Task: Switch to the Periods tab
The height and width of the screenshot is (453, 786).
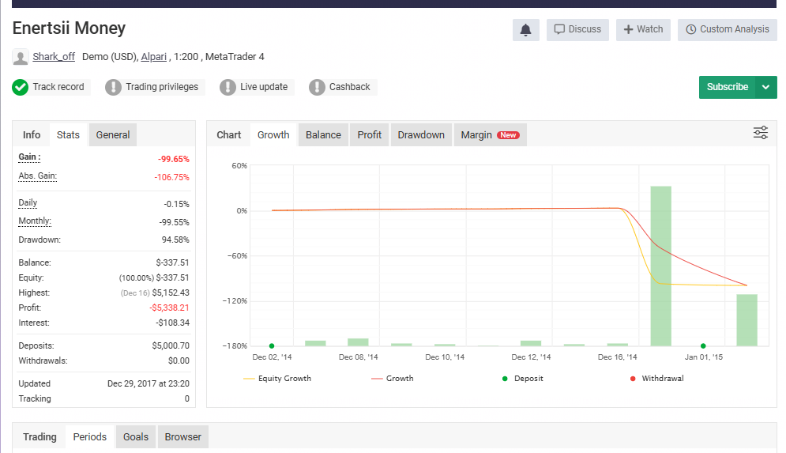Action: pyautogui.click(x=90, y=437)
